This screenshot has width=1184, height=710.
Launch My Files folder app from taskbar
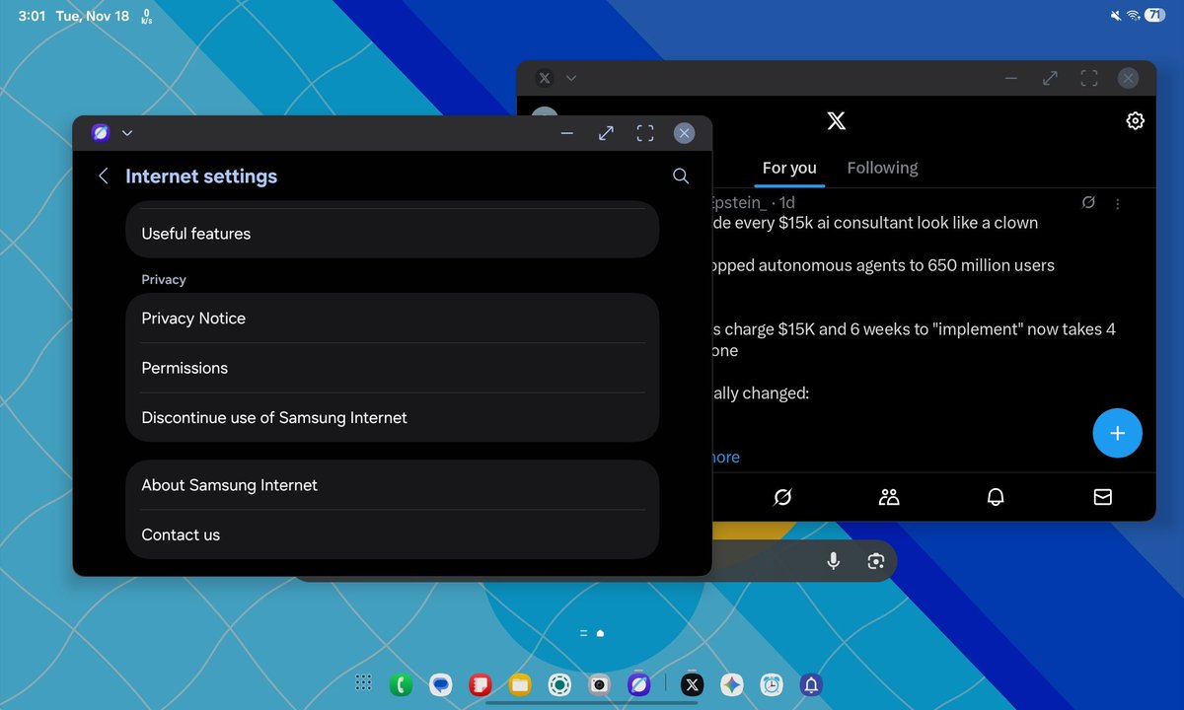[x=520, y=684]
